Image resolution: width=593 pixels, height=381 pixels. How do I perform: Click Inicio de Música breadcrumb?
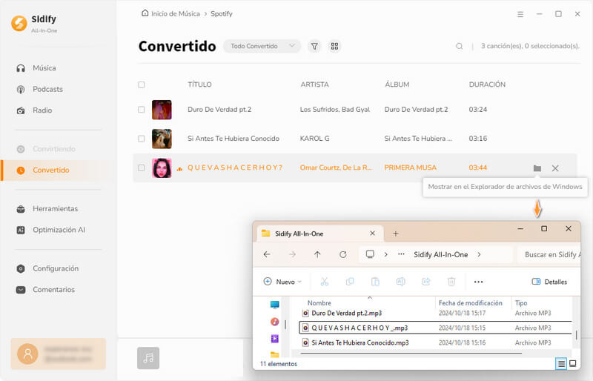click(x=170, y=13)
